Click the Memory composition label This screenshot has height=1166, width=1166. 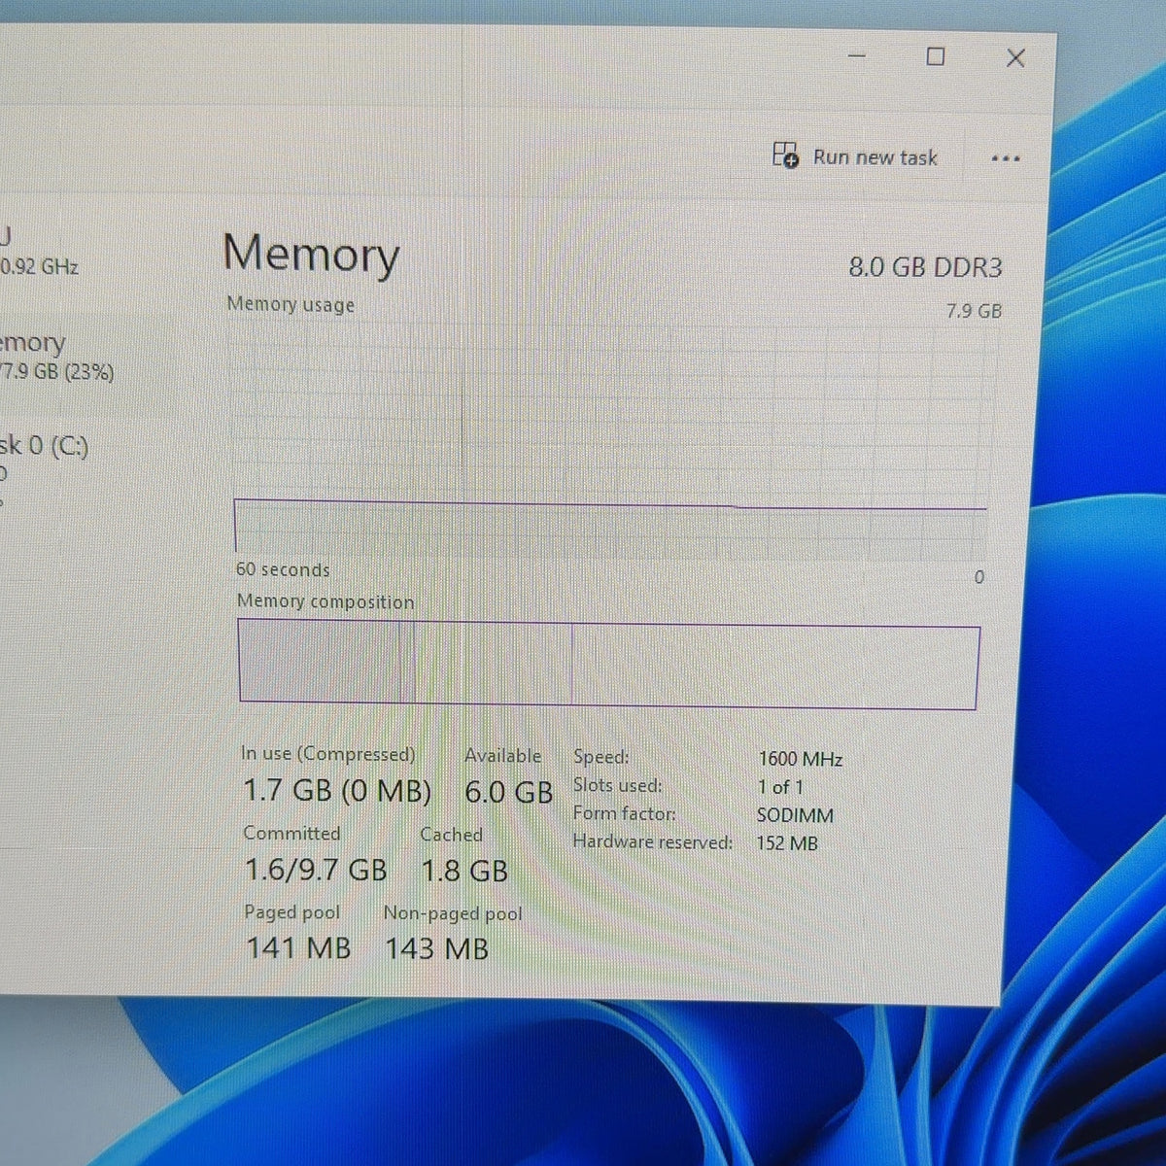click(x=326, y=601)
